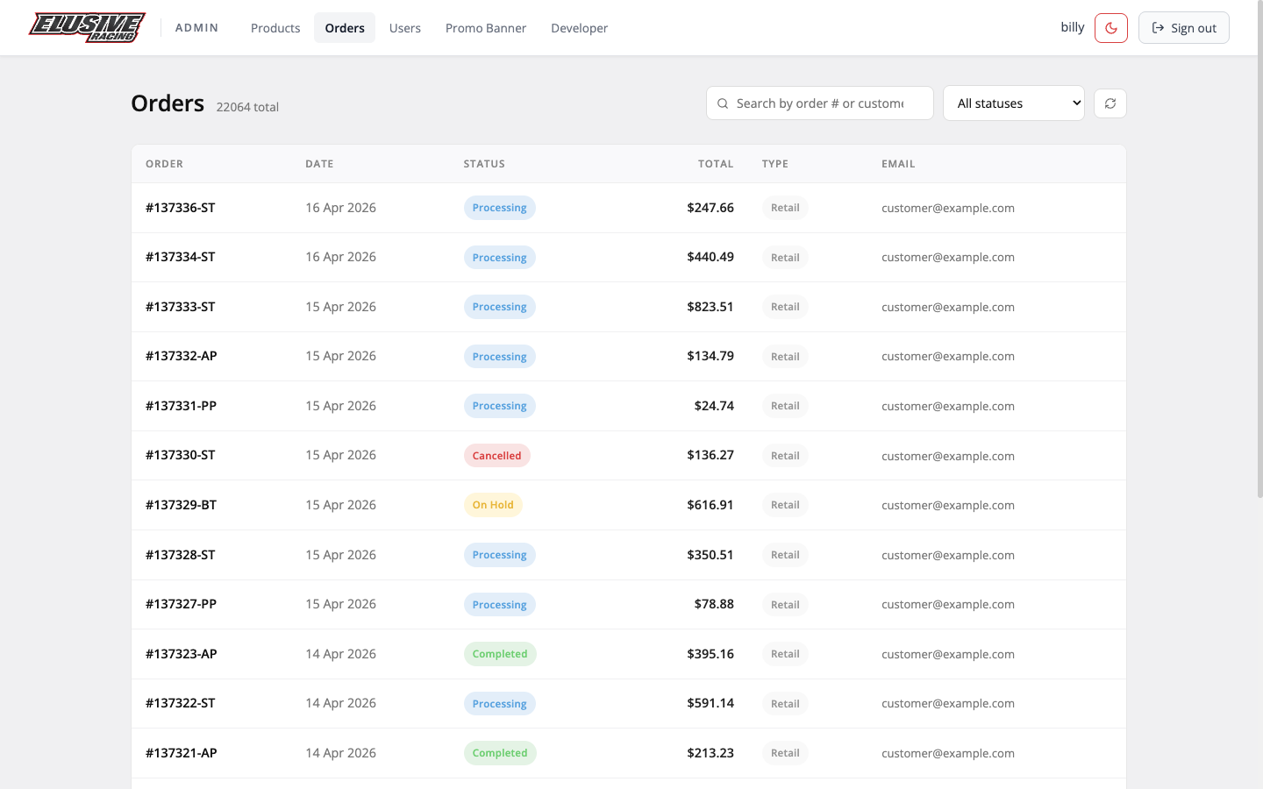Click the $591.14 total
This screenshot has width=1263, height=789.
click(710, 703)
